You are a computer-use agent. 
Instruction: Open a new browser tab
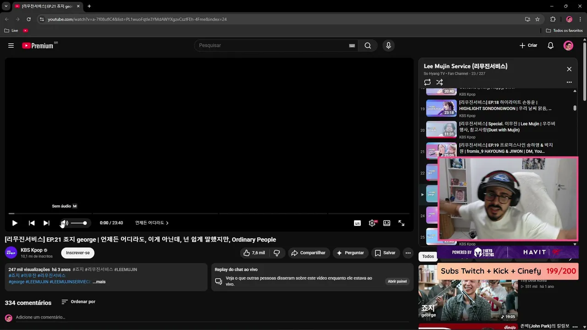point(89,6)
